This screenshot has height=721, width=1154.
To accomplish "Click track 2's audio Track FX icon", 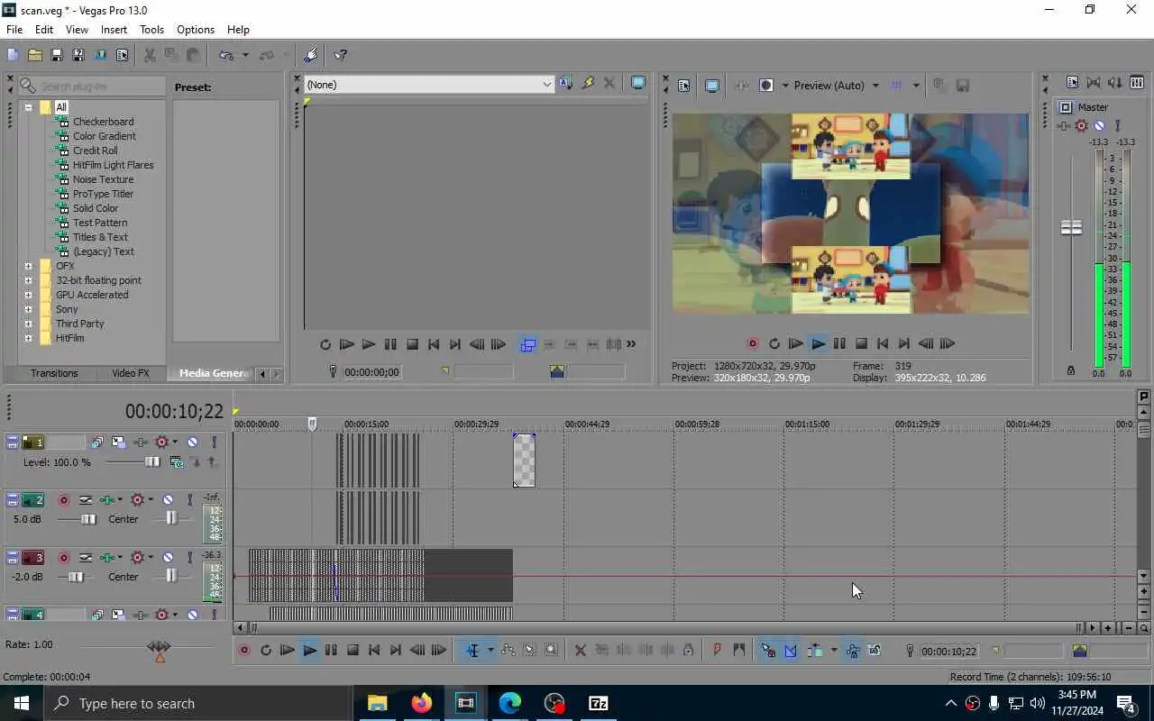I will click(x=108, y=499).
